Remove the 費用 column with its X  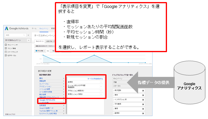pyautogui.click(x=143, y=108)
